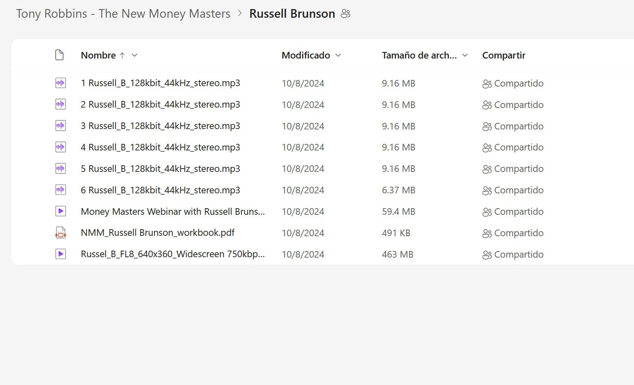Click the sharing people icon for 6 Russell_B mp3
The image size is (634, 385).
[487, 190]
